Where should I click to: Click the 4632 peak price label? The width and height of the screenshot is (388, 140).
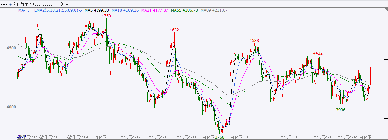coord(174,30)
